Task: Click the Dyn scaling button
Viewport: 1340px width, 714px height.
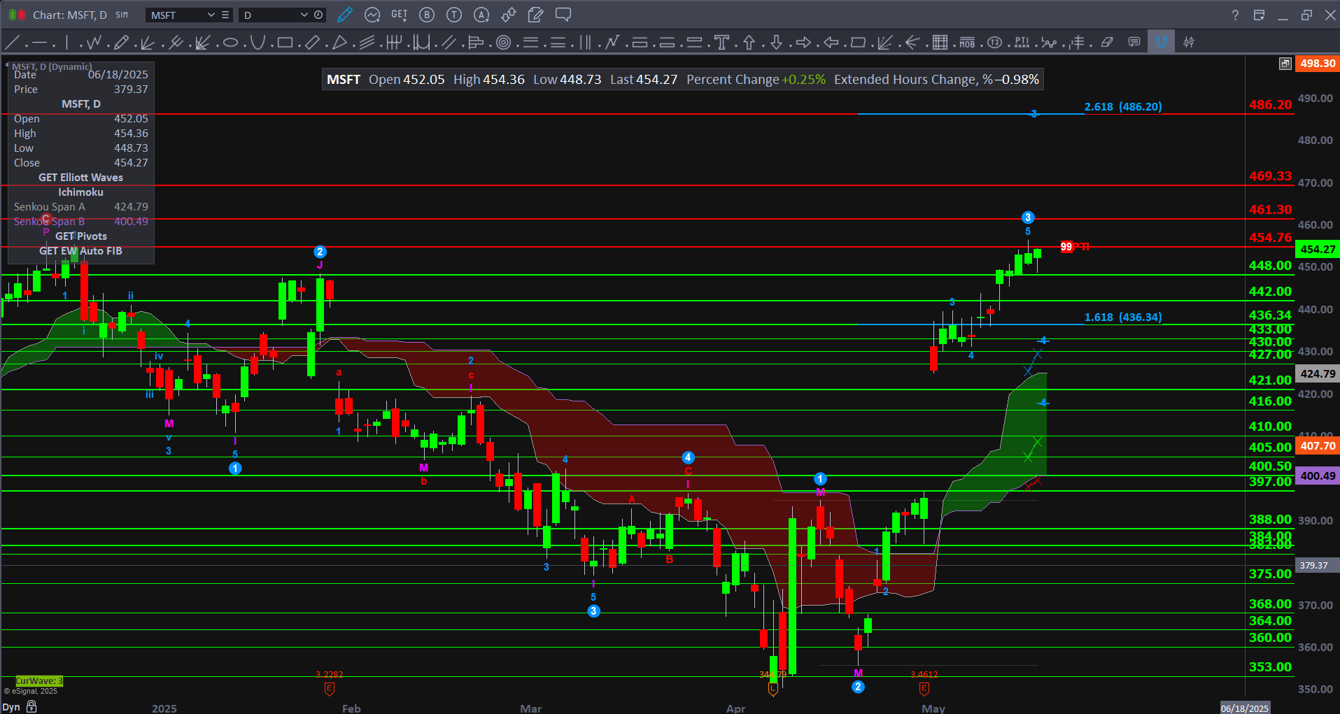Action: (11, 707)
